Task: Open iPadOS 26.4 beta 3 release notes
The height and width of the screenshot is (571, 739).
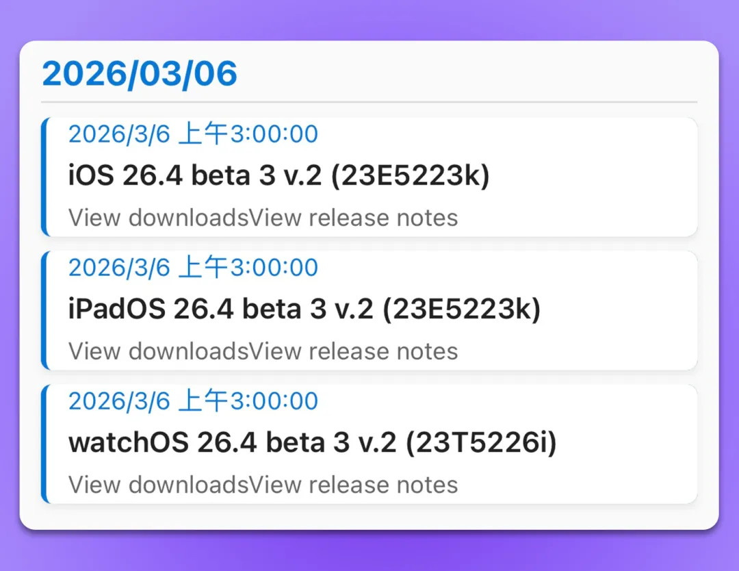Action: (353, 351)
